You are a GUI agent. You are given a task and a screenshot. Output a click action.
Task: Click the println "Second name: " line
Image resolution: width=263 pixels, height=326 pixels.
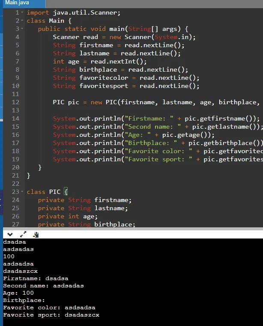(x=158, y=127)
